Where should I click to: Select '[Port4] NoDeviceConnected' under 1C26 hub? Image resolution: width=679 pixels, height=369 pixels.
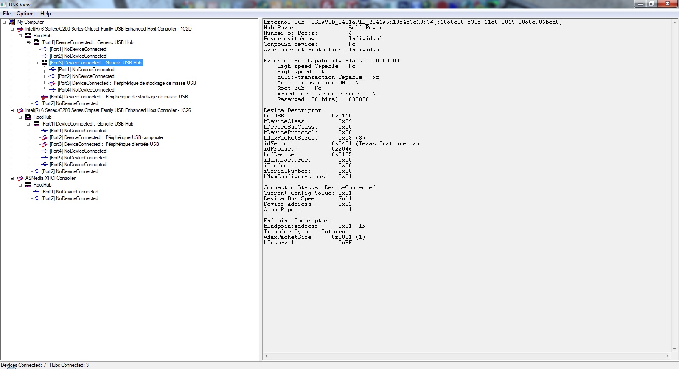pyautogui.click(x=78, y=151)
